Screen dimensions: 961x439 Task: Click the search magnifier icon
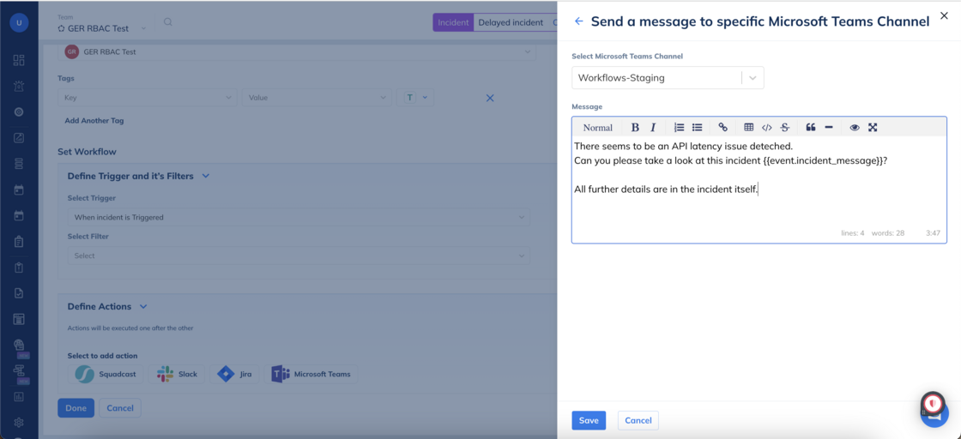pos(168,22)
